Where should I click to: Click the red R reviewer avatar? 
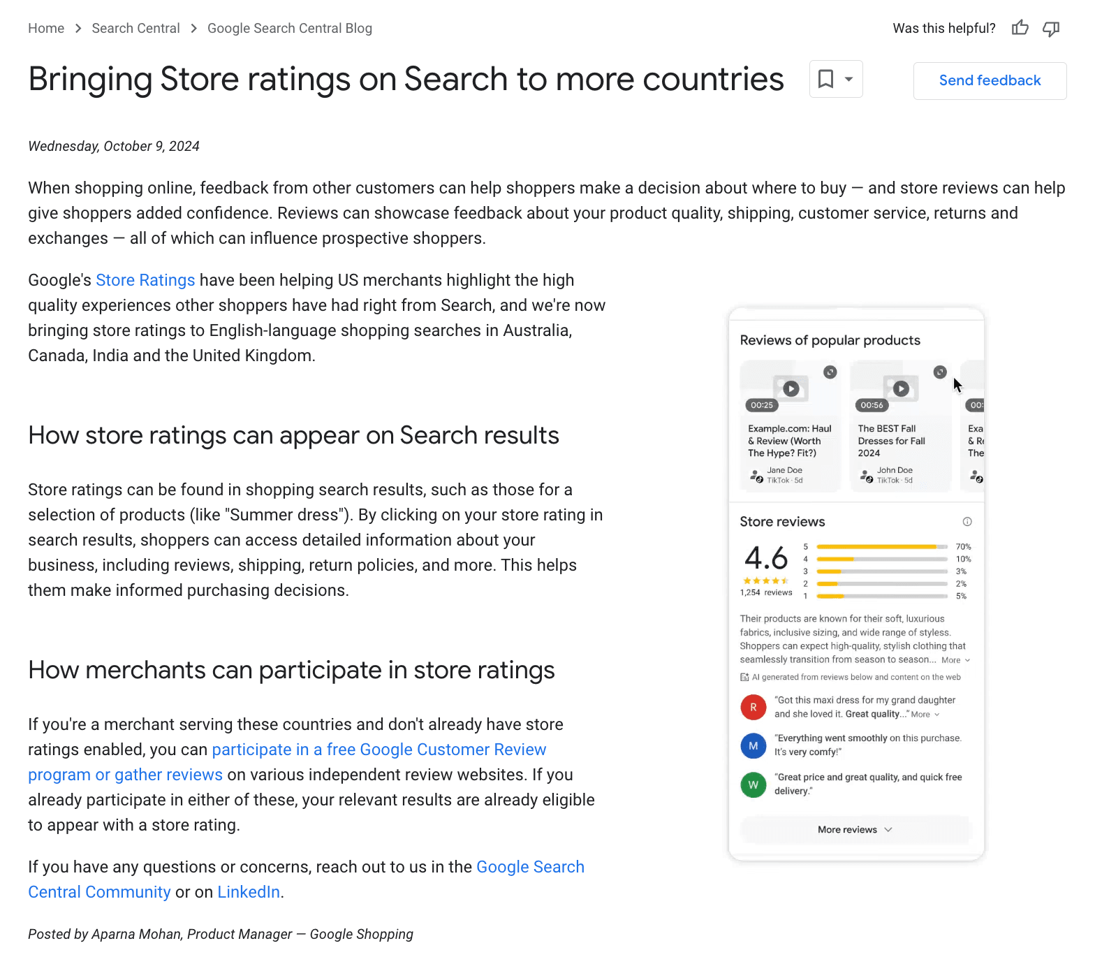point(753,707)
